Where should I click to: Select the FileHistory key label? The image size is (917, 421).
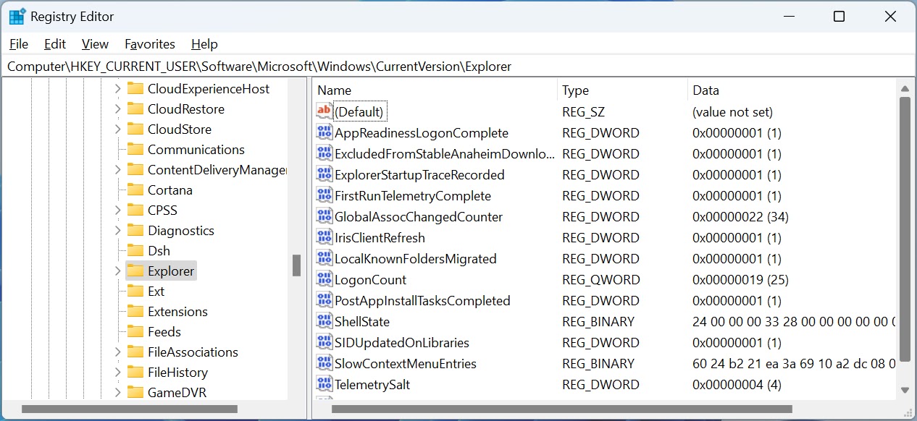pos(177,372)
